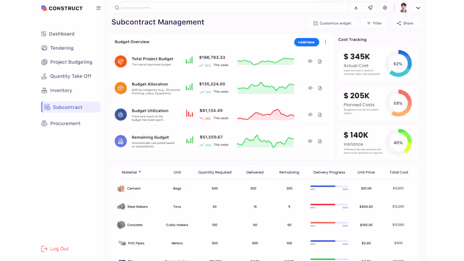Click Log Out link
Screen dimensions: 464x261
[55, 249]
